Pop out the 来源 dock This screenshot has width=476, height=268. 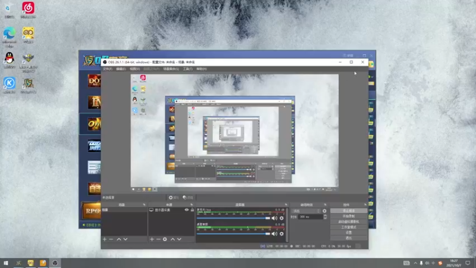click(x=192, y=205)
